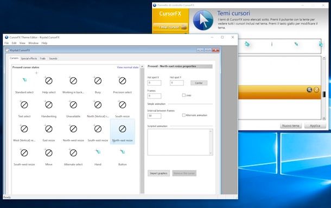Image resolution: width=331 pixels, height=208 pixels.
Task: Click the Move cursor state icon
Action: coord(49,153)
